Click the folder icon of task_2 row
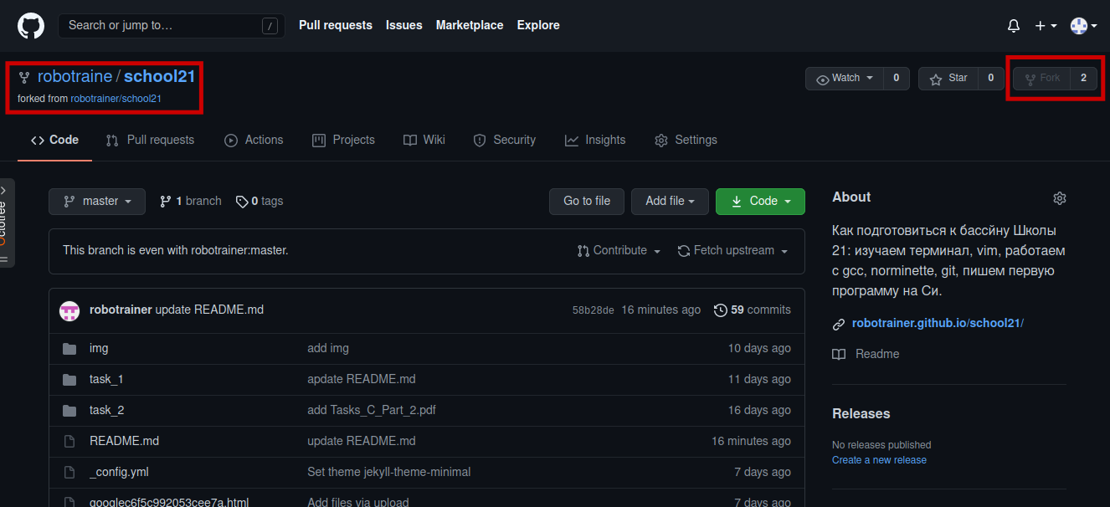This screenshot has width=1110, height=507. click(69, 410)
